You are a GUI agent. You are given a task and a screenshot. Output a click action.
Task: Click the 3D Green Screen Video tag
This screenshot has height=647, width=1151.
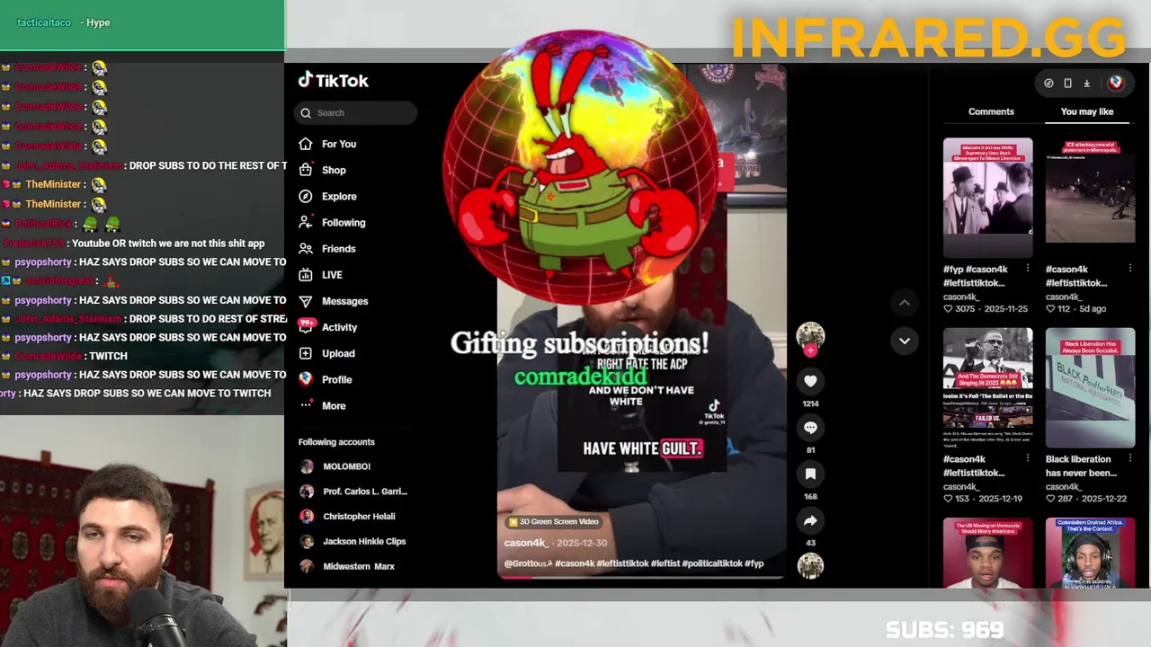552,521
